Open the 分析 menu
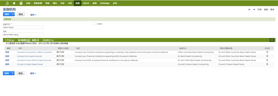The width and height of the screenshot is (278, 96). click(62, 3)
